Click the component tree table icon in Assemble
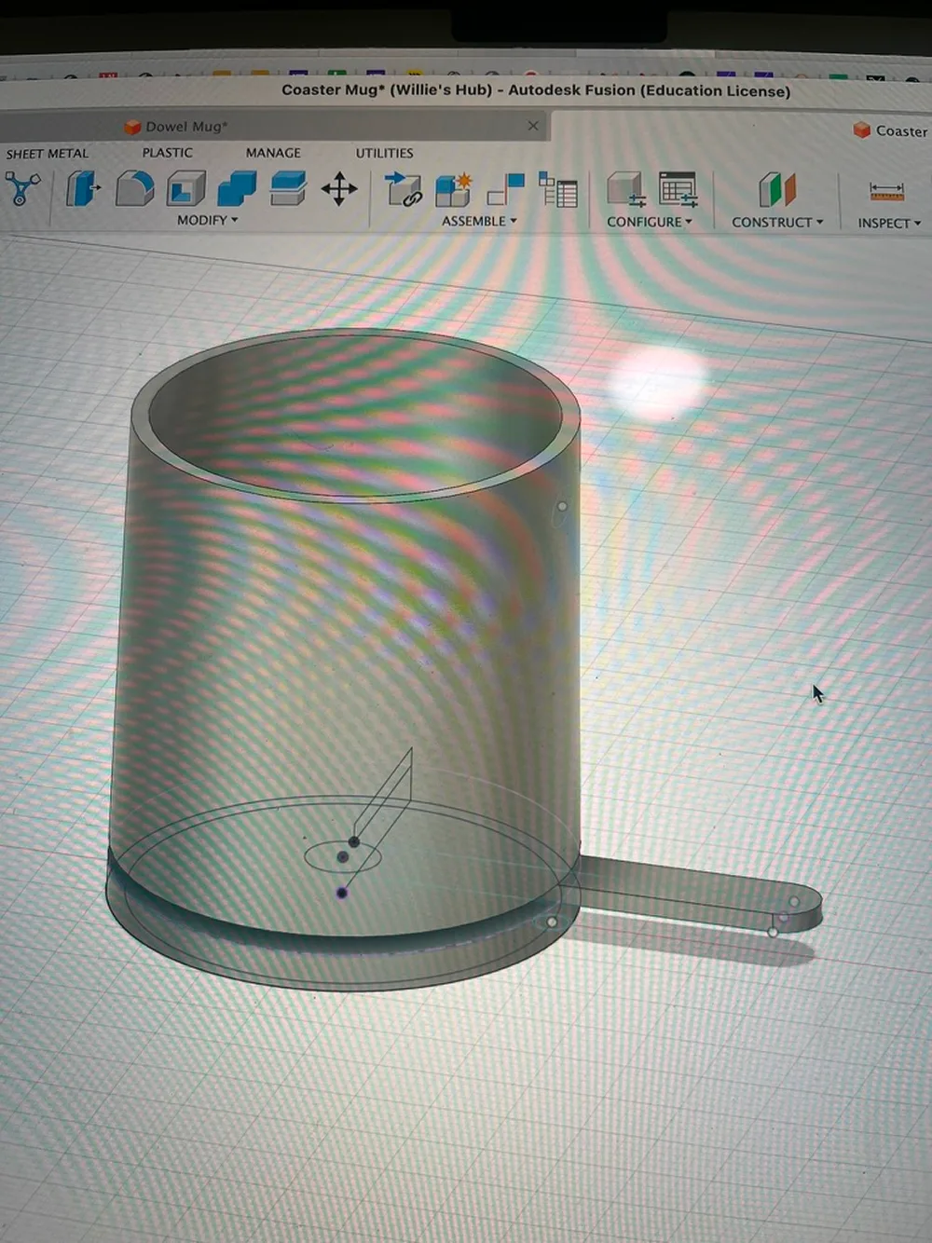 (x=558, y=191)
